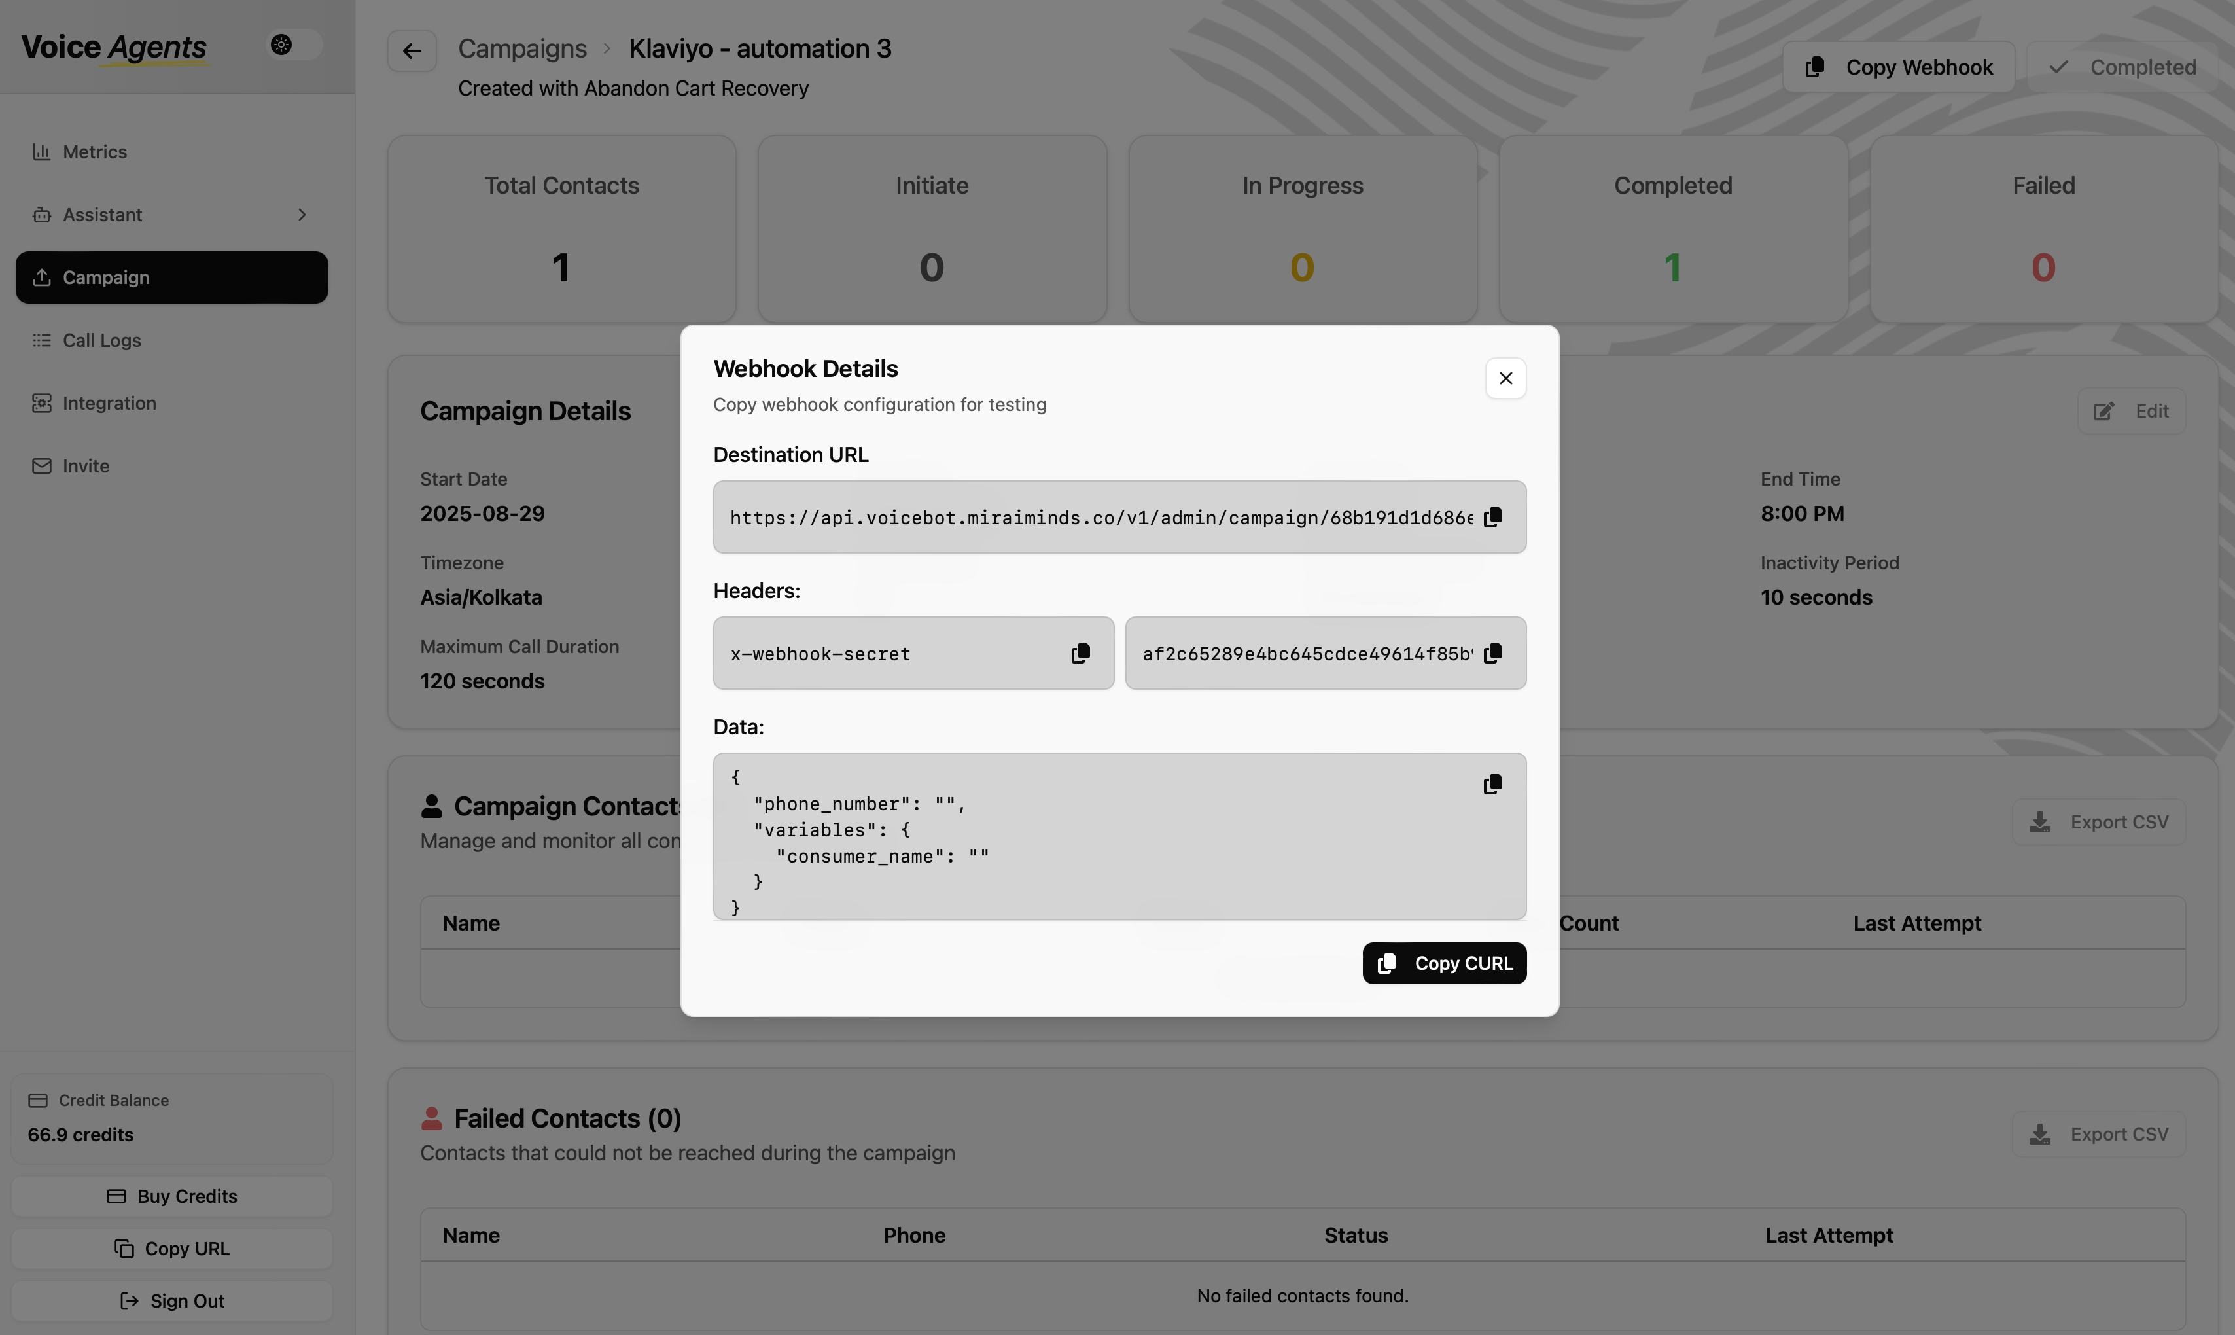The width and height of the screenshot is (2235, 1335).
Task: Open Metrics from the sidebar
Action: pos(94,151)
